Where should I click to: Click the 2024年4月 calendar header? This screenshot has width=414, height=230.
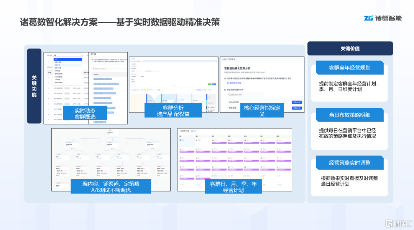click(x=184, y=131)
